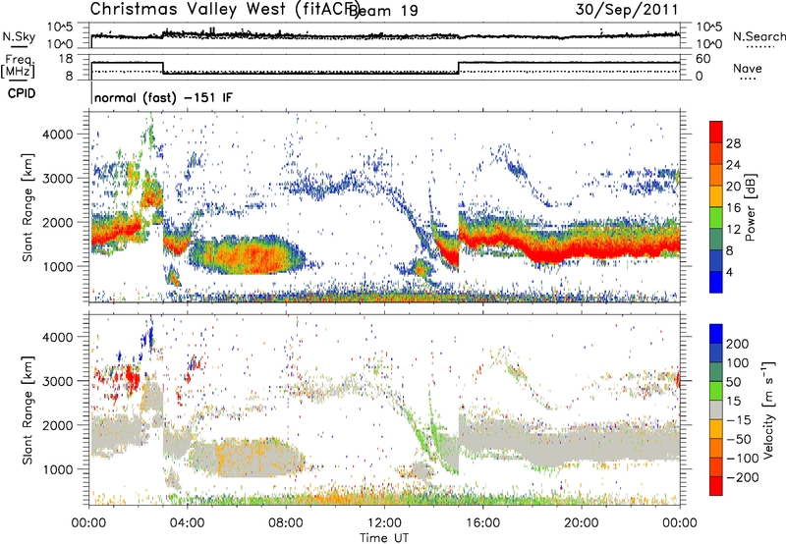Click the 'N.Search' legend label
The image size is (786, 544).
(758, 36)
